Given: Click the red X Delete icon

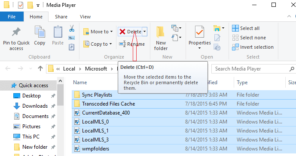Looking at the screenshot, I should 122,32.
